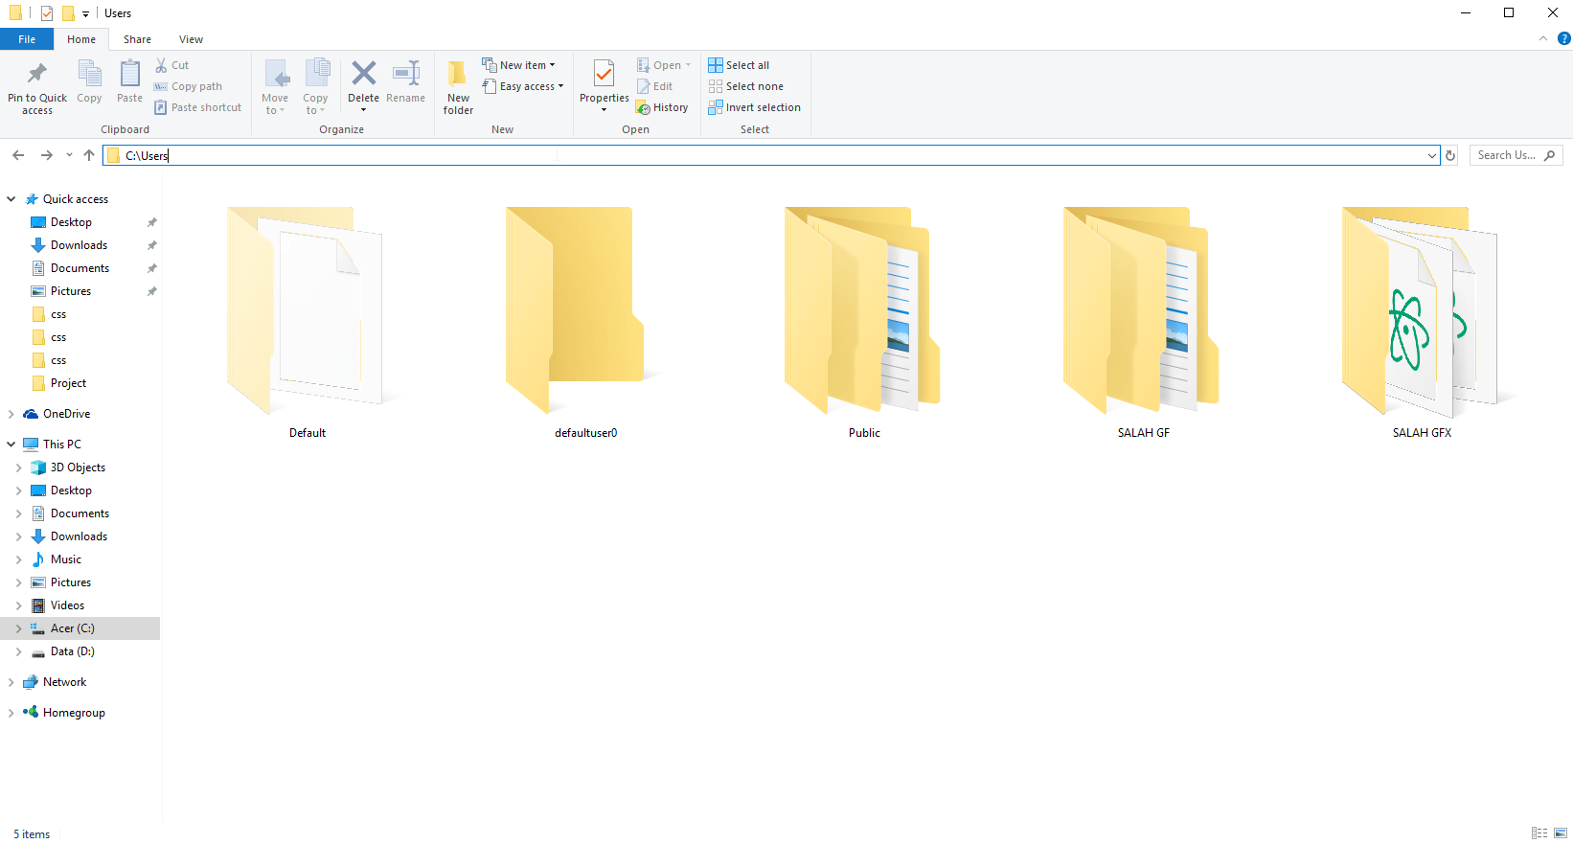Image resolution: width=1573 pixels, height=844 pixels.
Task: Unpin Pictures via its pin icon
Action: click(151, 291)
